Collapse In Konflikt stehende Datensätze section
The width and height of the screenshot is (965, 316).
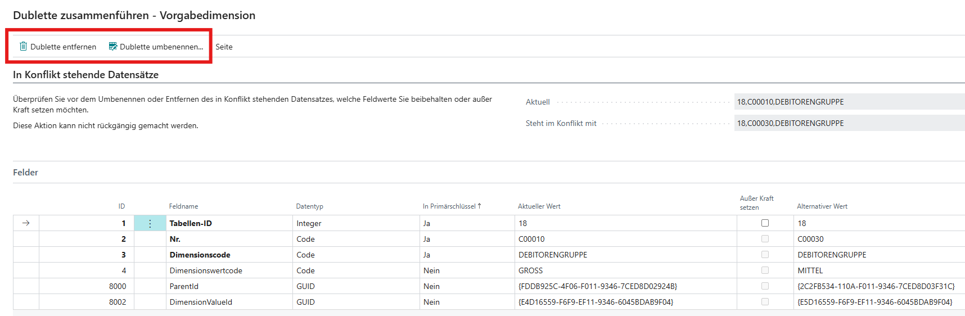[x=85, y=75]
